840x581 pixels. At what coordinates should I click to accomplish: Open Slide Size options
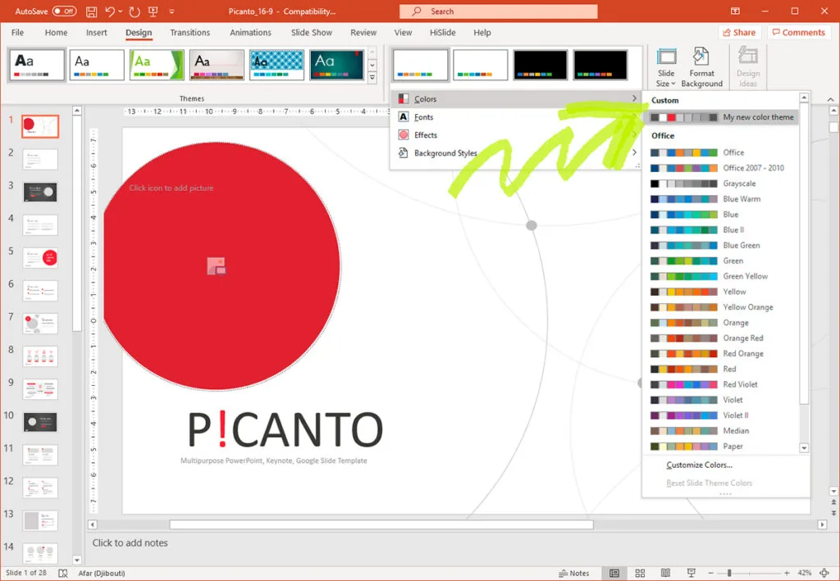point(666,67)
